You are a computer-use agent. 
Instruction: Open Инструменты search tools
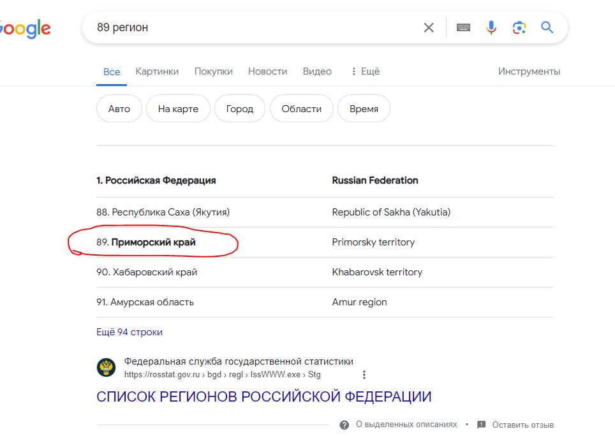(x=529, y=71)
